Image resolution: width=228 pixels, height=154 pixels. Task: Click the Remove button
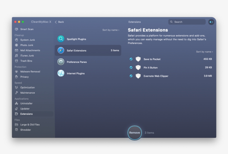135,133
